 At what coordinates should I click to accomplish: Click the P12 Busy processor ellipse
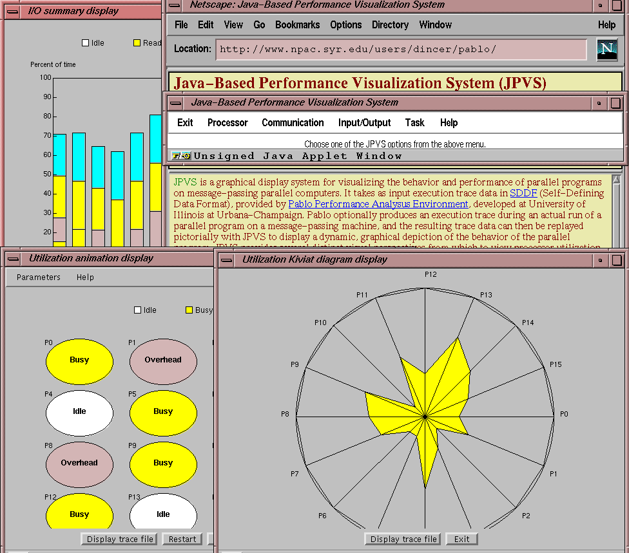tap(79, 511)
